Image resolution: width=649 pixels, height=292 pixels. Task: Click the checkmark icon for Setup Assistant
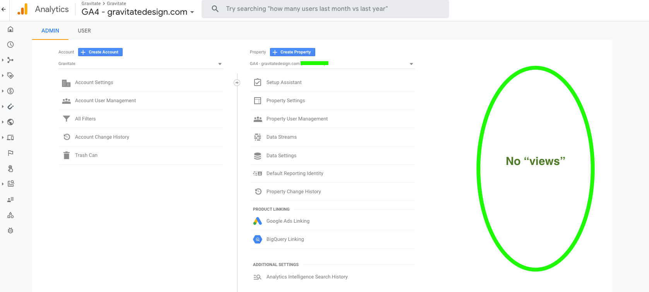[258, 82]
